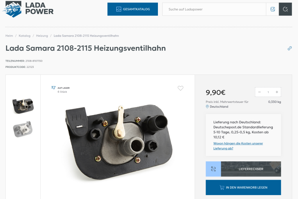Click the Lada Power logo
This screenshot has height=199, width=298.
pyautogui.click(x=28, y=9)
